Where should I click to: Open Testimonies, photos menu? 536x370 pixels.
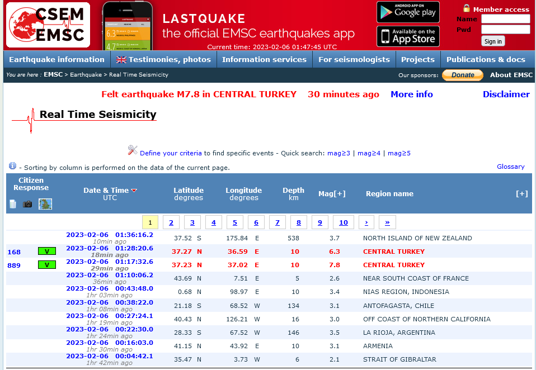(x=164, y=59)
